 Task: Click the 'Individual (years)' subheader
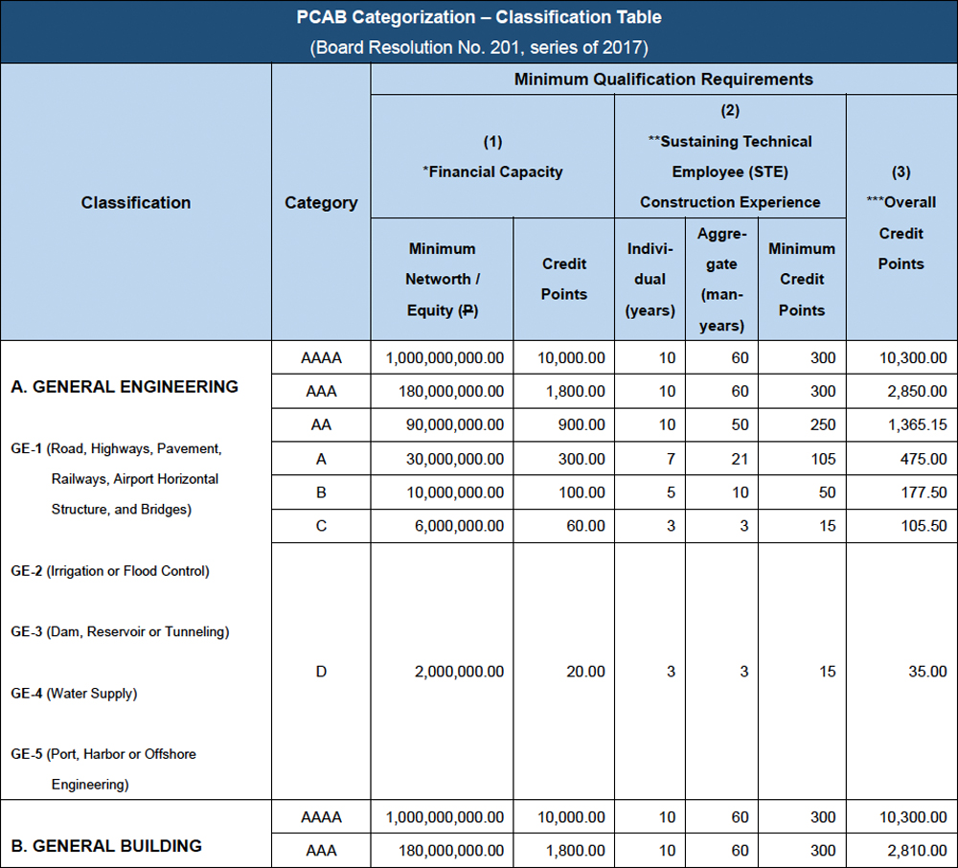coord(650,279)
